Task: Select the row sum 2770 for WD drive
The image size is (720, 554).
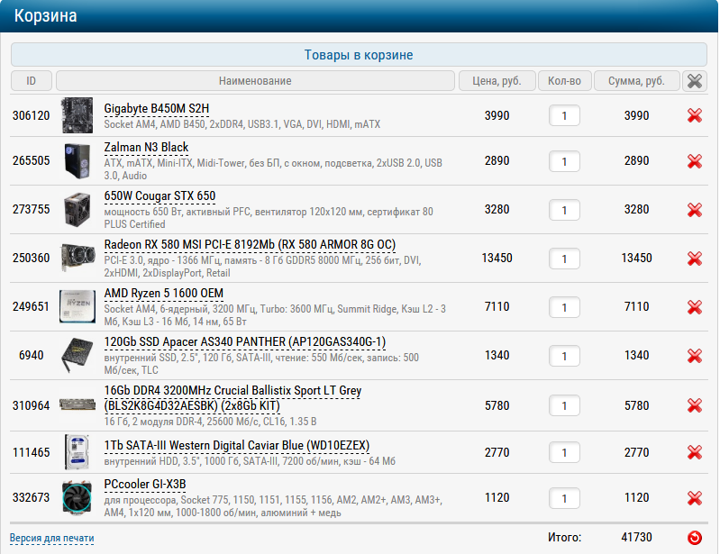Action: pos(636,452)
